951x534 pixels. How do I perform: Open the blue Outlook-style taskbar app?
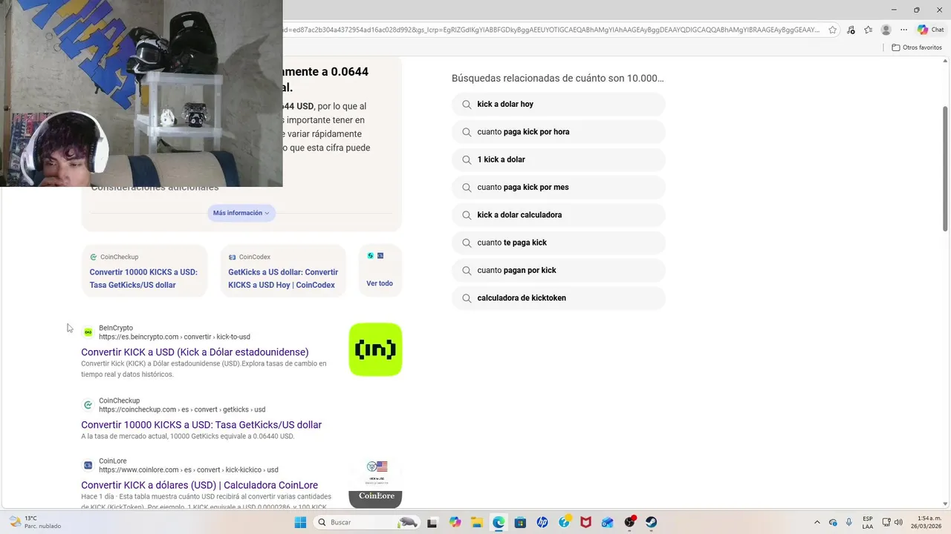608,522
